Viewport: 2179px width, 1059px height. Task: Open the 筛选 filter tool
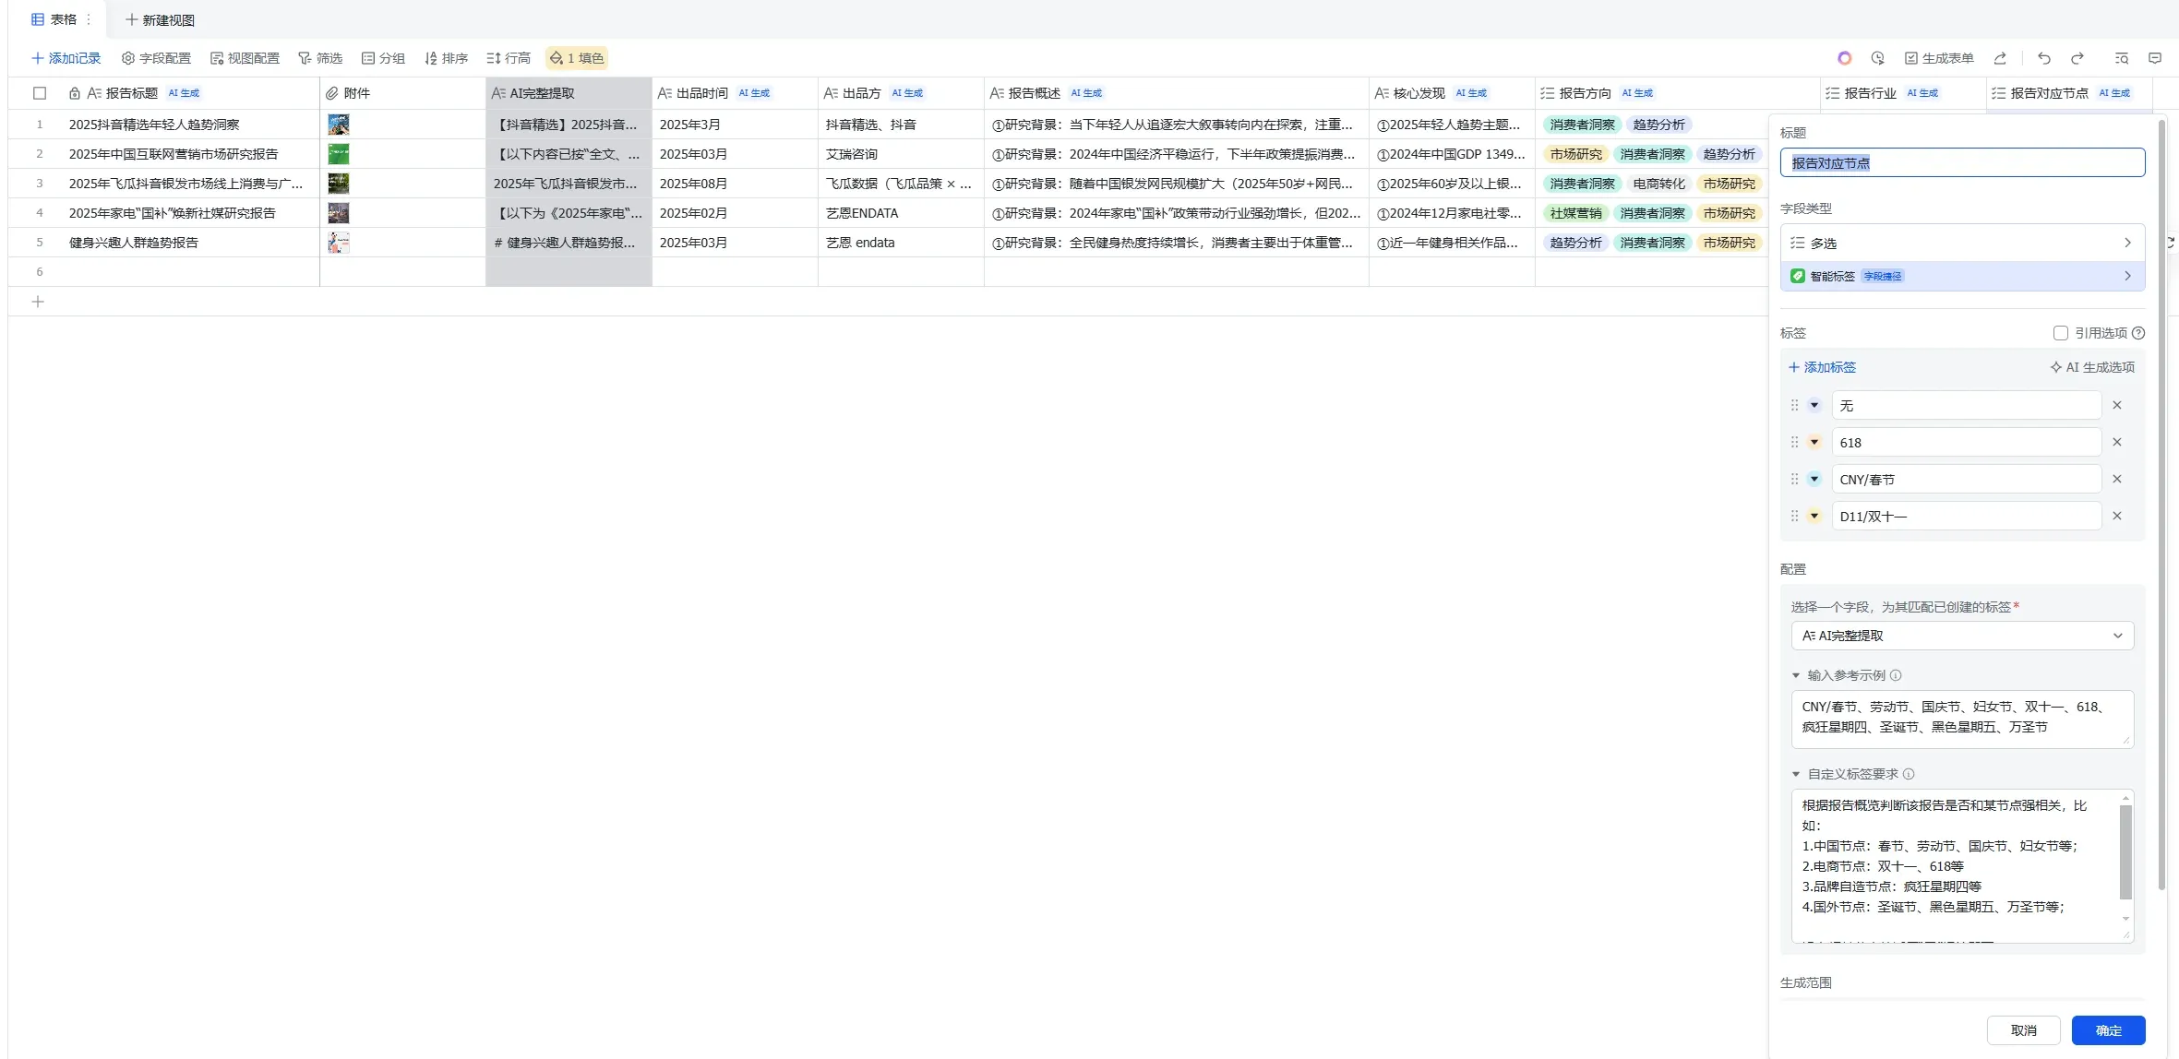[x=320, y=57]
